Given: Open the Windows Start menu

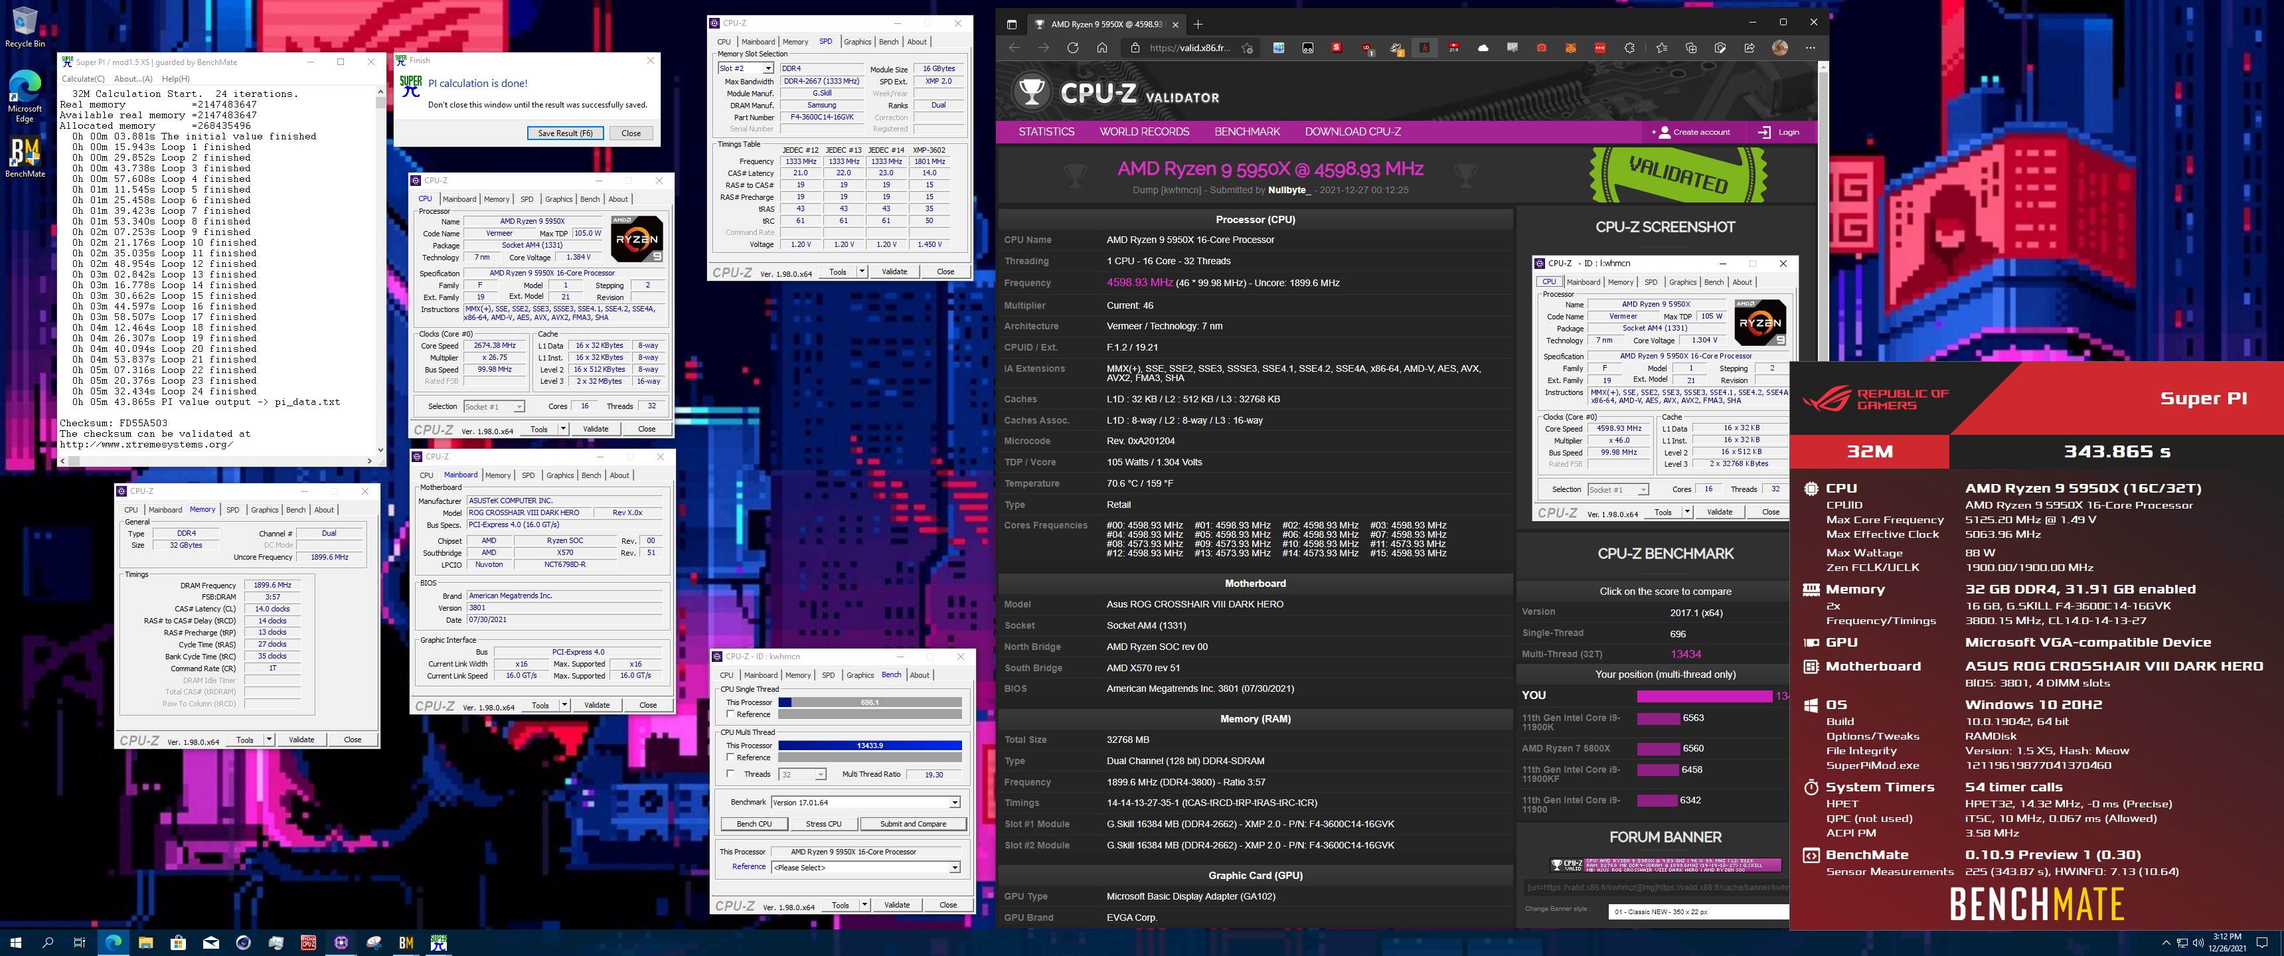Looking at the screenshot, I should [x=15, y=942].
